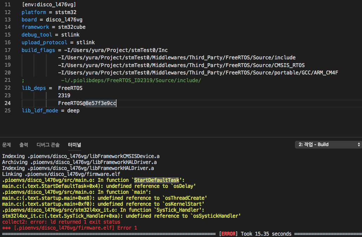
Task: Click the 'lib_deps' key on line 22
Action: [x=34, y=88]
